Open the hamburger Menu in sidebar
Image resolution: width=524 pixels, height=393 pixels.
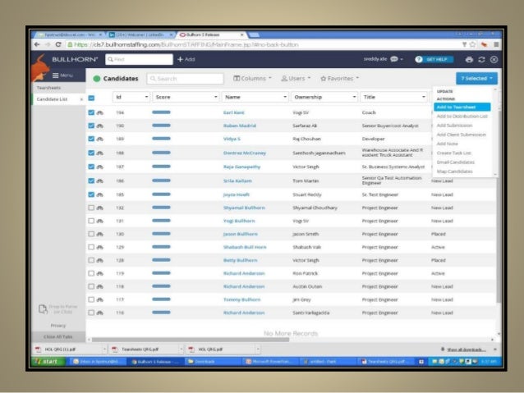tap(62, 75)
